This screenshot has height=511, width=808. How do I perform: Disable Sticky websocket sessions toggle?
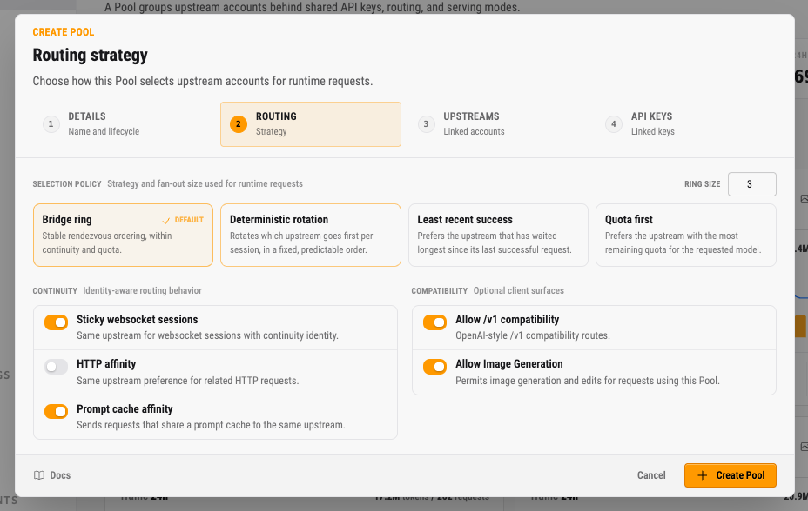(x=57, y=322)
